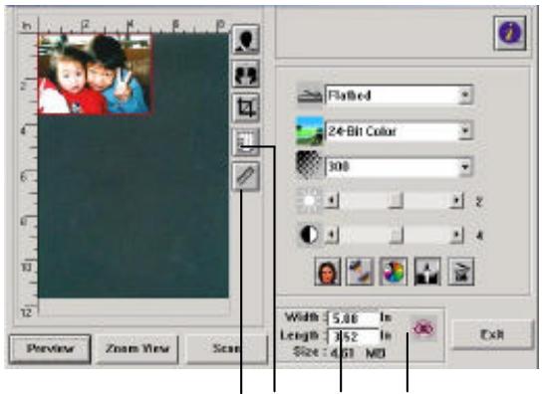
Task: Open the 300 resolution dropdown
Action: point(399,167)
